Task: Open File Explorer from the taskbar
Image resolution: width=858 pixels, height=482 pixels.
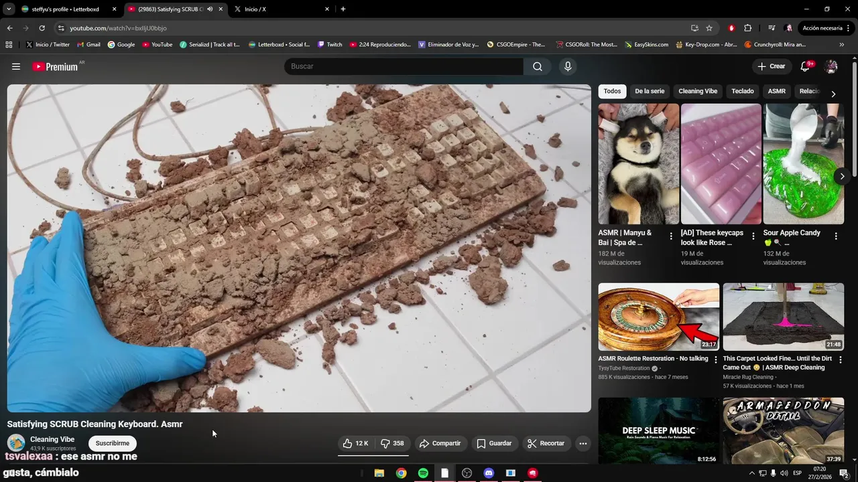Action: [x=379, y=473]
